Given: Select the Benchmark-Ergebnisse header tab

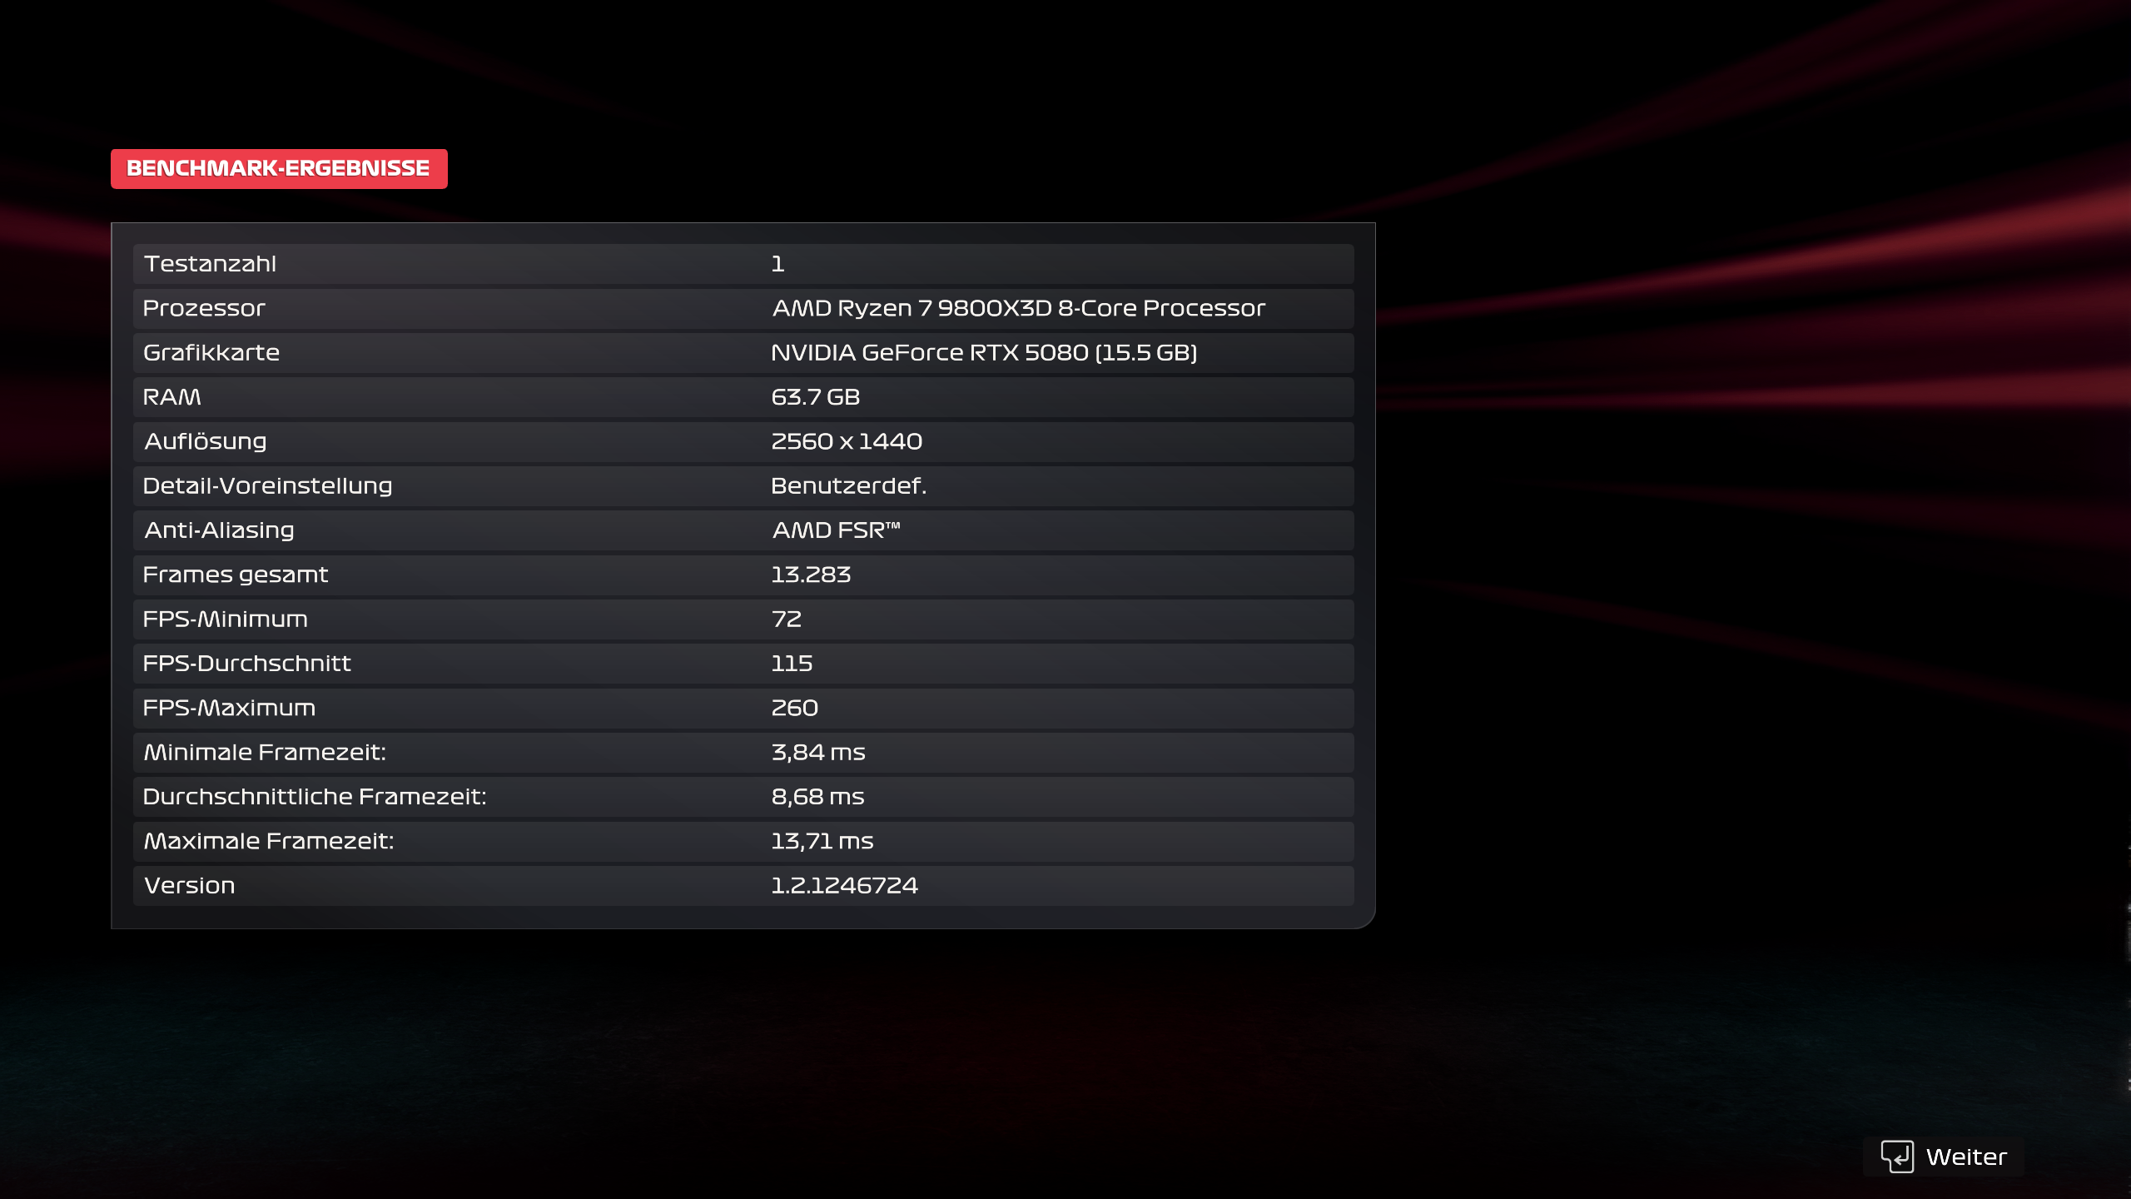Looking at the screenshot, I should tap(279, 169).
